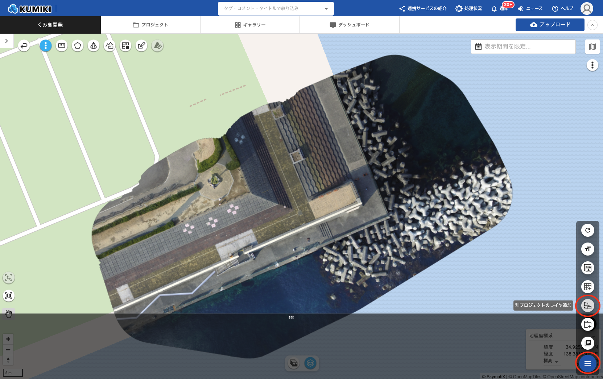Click the CSV download icon
Screen dimensions: 603x379
pyautogui.click(x=587, y=268)
